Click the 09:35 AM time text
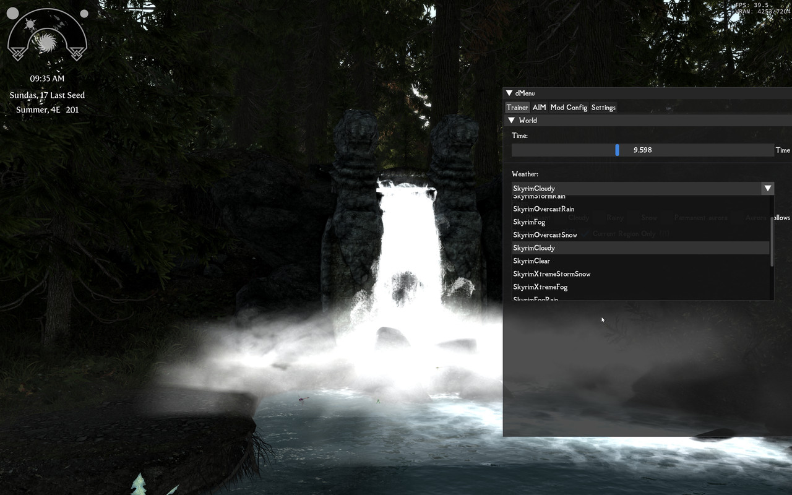The width and height of the screenshot is (792, 495). 47,79
